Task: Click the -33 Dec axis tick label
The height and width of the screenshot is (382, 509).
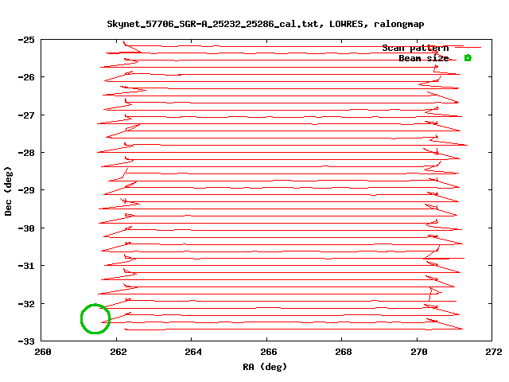Action: (26, 341)
